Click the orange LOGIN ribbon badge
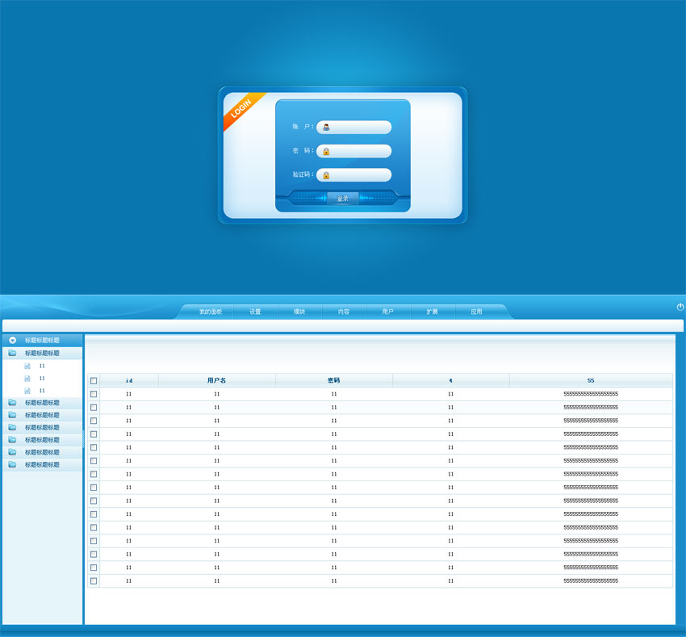 [x=241, y=109]
